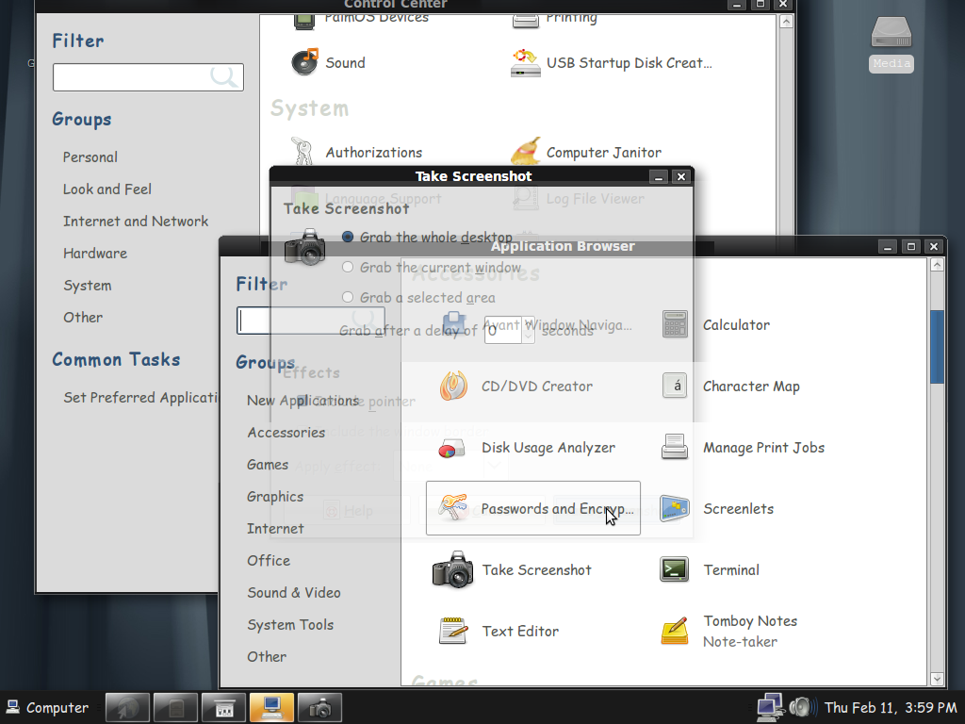The width and height of the screenshot is (965, 724).
Task: Open the Terminal icon
Action: (675, 569)
